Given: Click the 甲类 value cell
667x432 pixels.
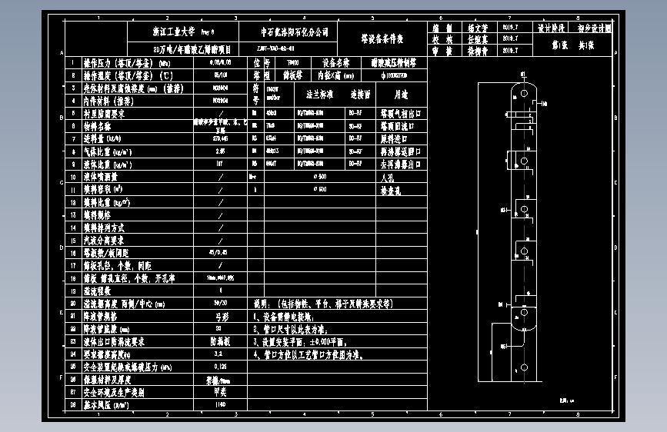Looking at the screenshot, I should tap(220, 392).
